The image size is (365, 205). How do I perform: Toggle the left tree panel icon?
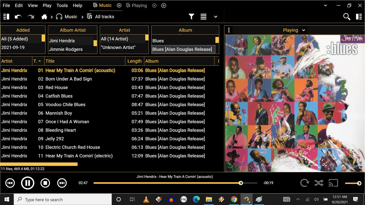point(6,17)
